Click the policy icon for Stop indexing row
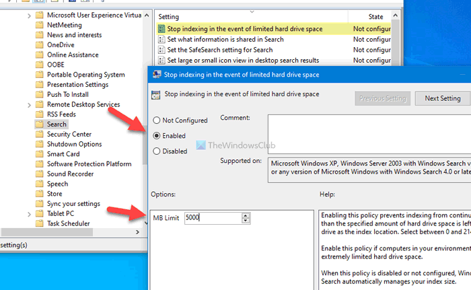 (161, 29)
